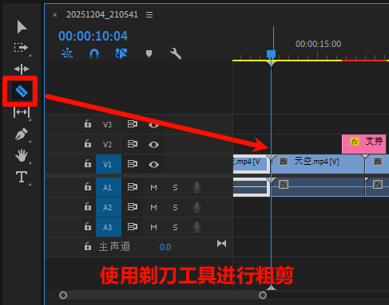The height and width of the screenshot is (305, 389).
Task: Solo track A3
Action: [x=175, y=227]
